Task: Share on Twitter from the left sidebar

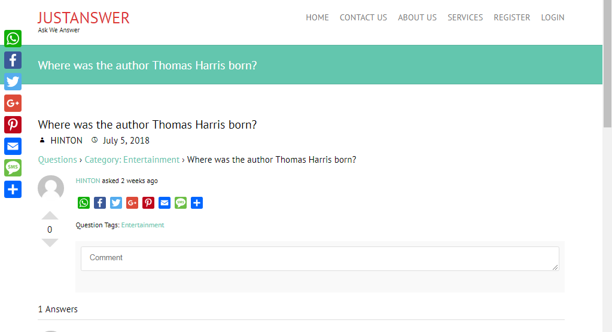Action: (x=13, y=82)
